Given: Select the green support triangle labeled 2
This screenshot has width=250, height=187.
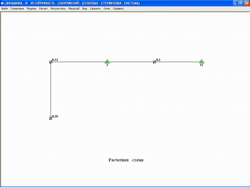Looking at the screenshot, I should click(x=107, y=61).
